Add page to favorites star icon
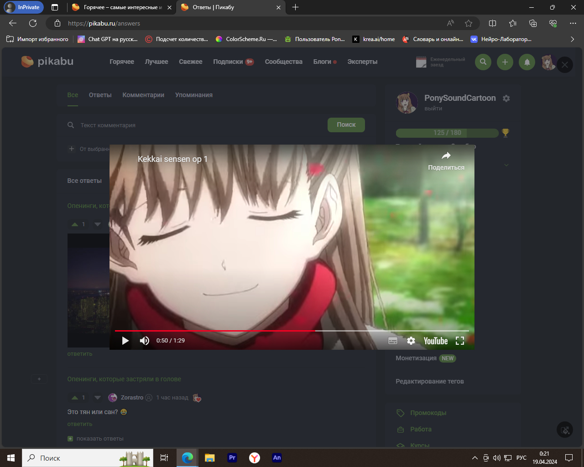The image size is (584, 467). click(x=469, y=23)
